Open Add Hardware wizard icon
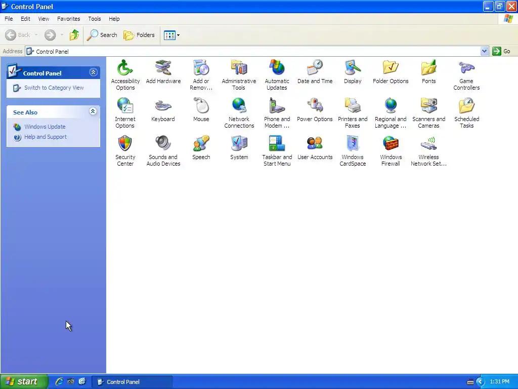This screenshot has width=518, height=389. tap(163, 68)
